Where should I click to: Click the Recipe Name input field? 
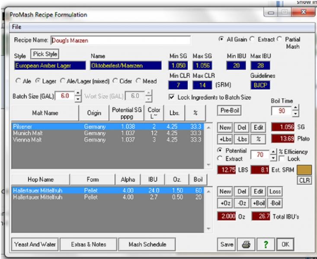pos(120,41)
